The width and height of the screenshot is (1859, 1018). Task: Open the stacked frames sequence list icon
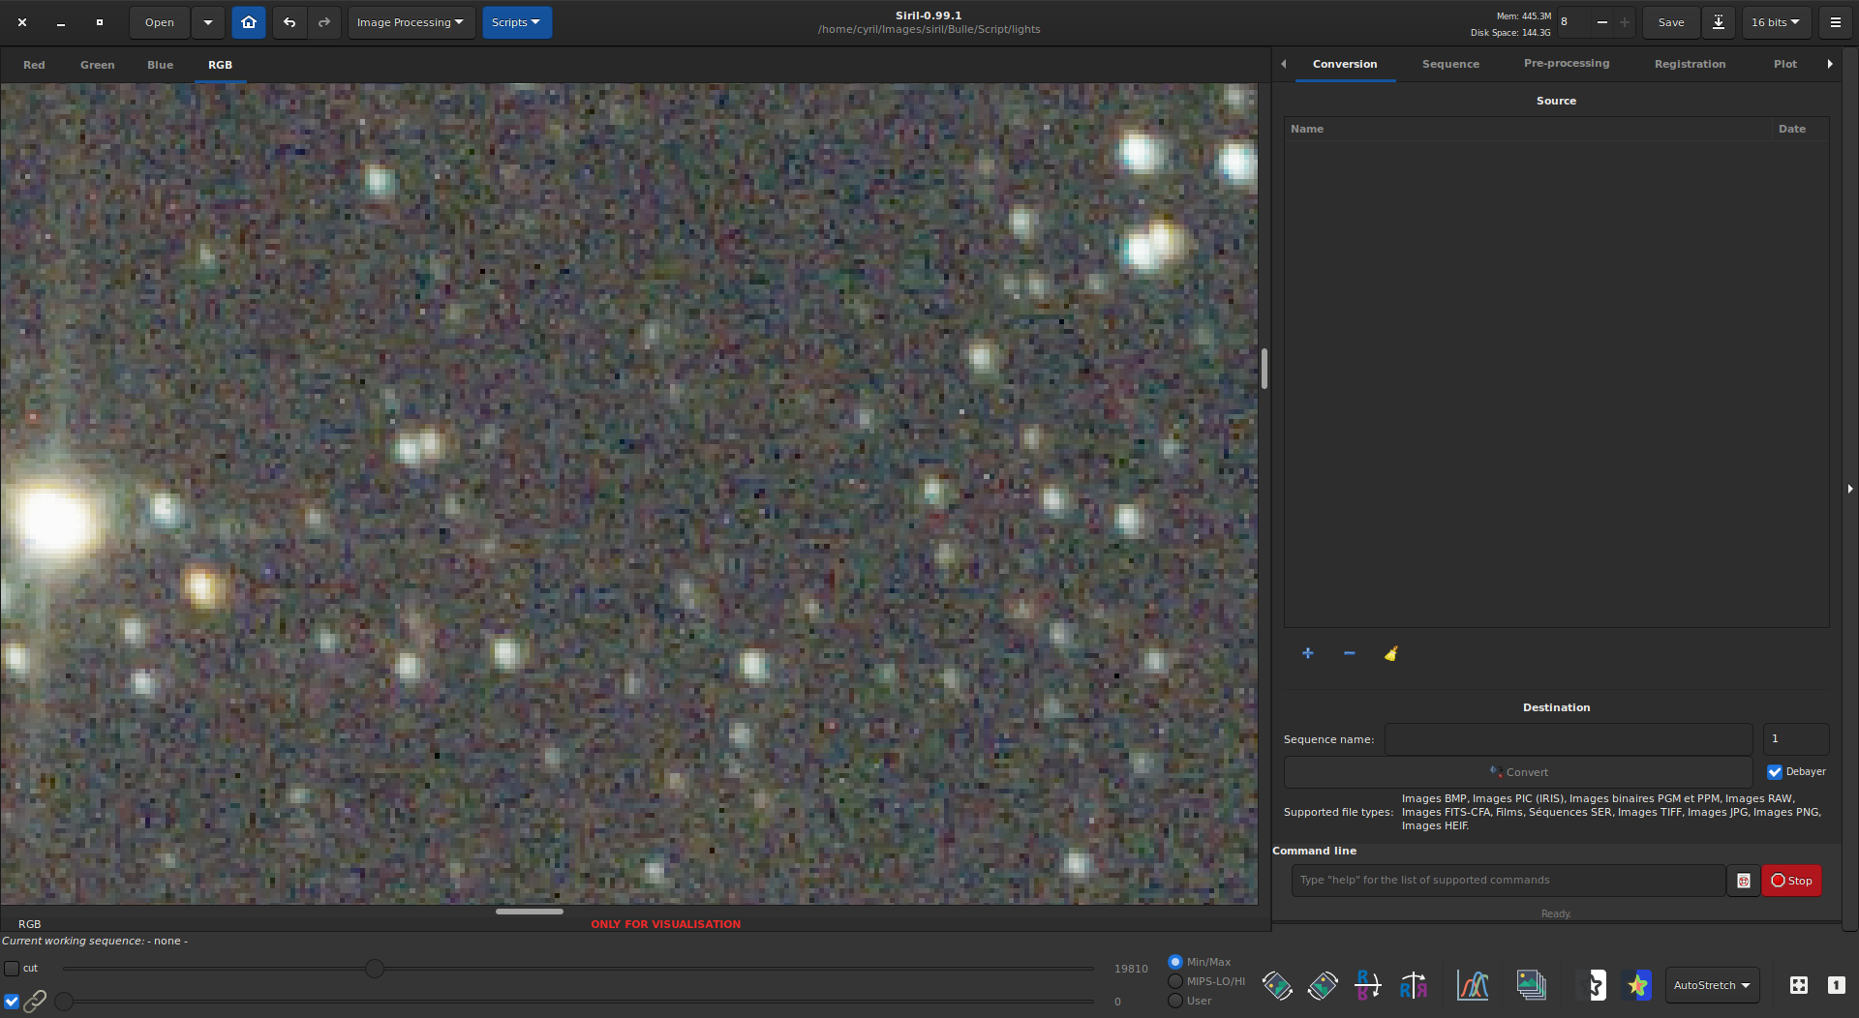point(1531,985)
